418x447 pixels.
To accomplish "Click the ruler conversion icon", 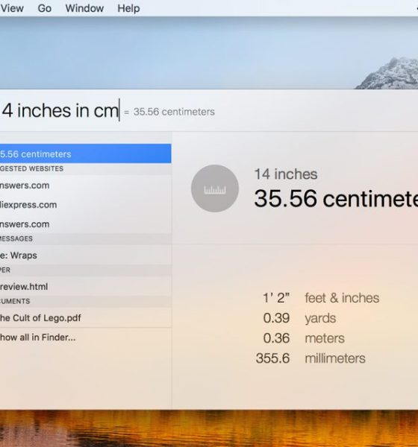I will (x=215, y=188).
